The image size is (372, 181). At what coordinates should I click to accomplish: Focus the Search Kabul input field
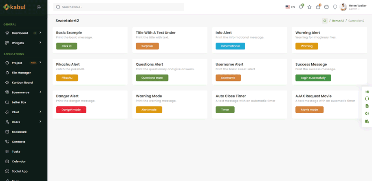[120, 7]
